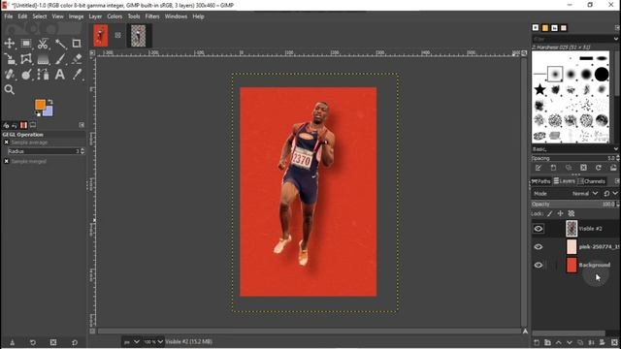Select the Eraser tool
This screenshot has width=621, height=349.
[x=77, y=59]
